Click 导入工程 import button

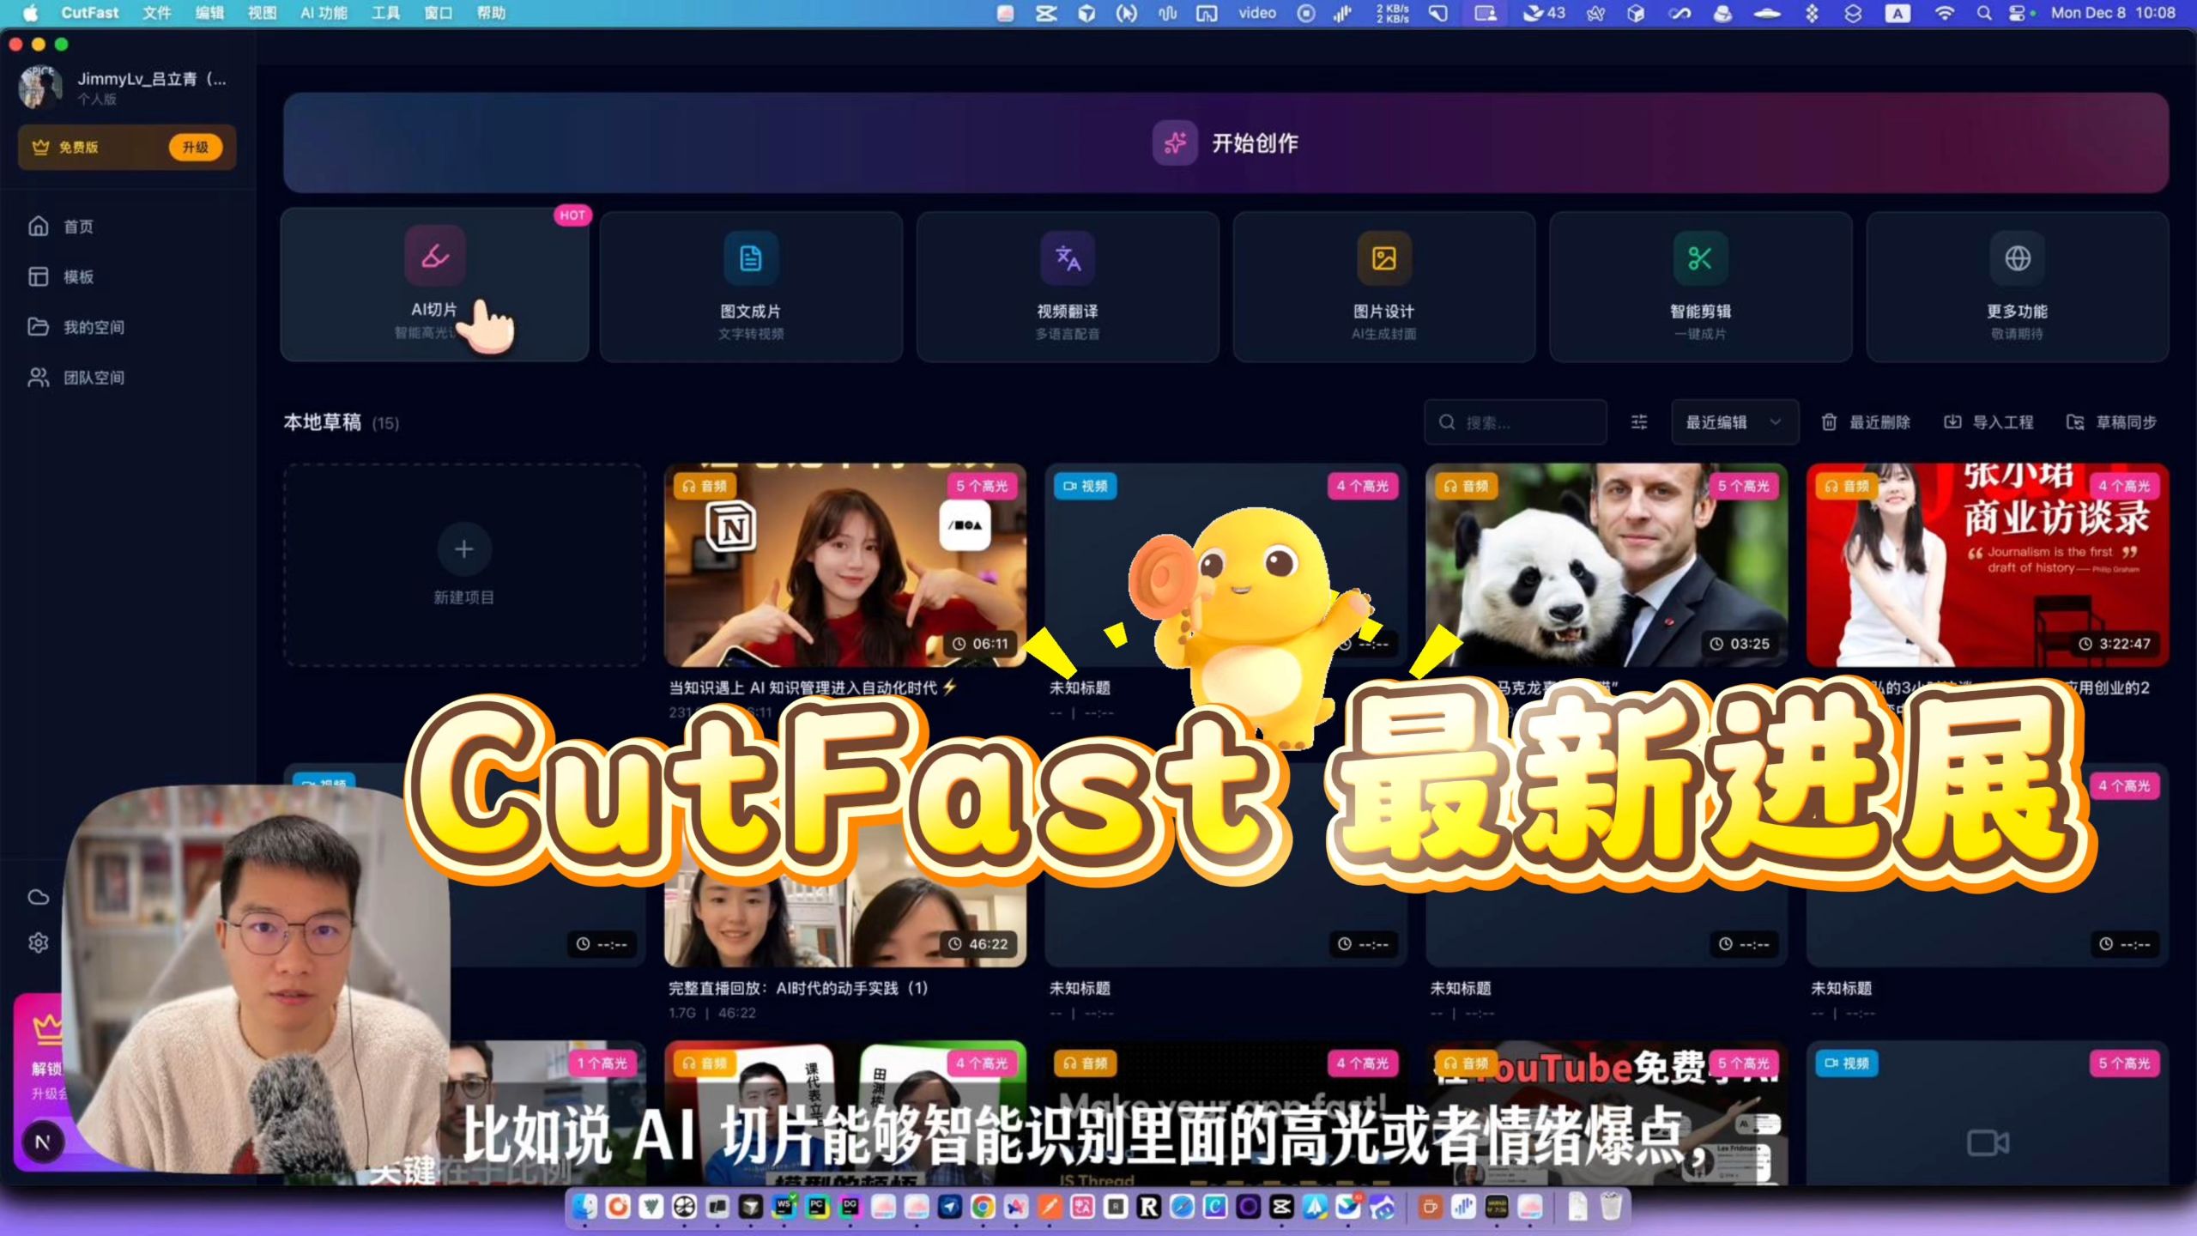(x=1989, y=422)
